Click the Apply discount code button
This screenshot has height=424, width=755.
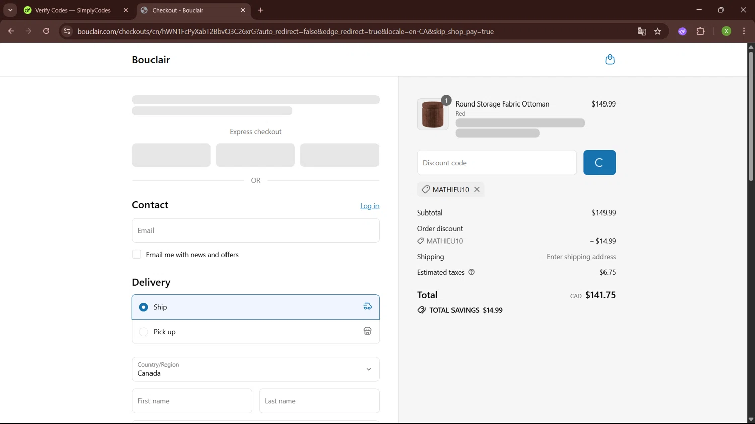tap(599, 163)
